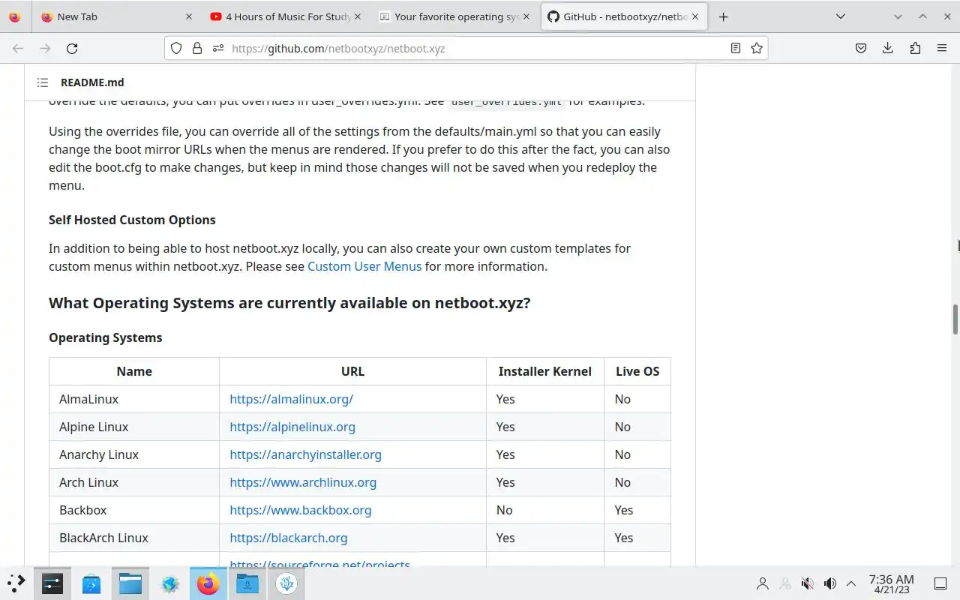Open the audio volume tray icon
Screen dimensions: 960x600
pyautogui.click(x=830, y=583)
